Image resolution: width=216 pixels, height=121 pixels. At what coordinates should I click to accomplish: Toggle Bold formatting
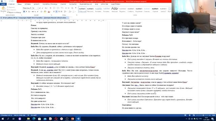24,12
